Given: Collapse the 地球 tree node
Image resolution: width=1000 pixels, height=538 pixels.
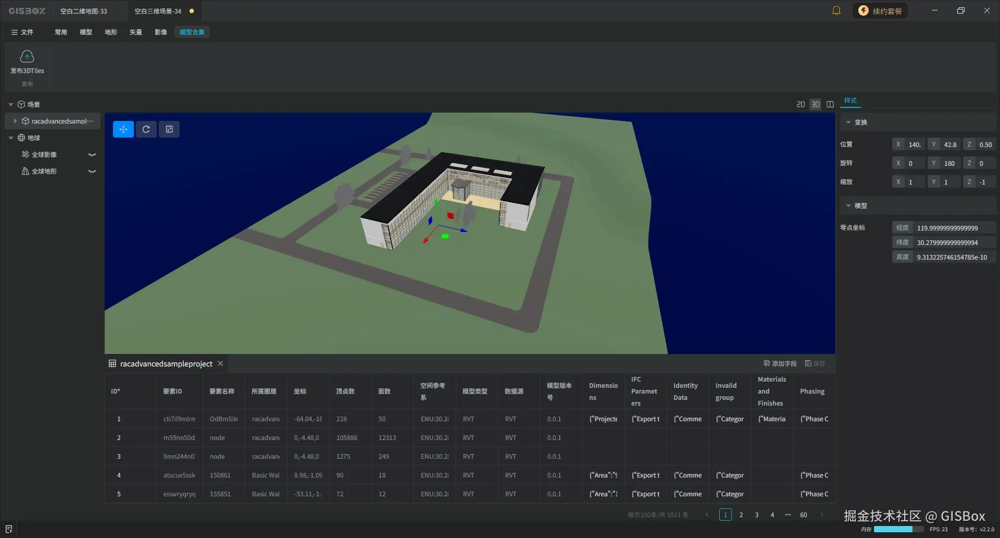Looking at the screenshot, I should (11, 138).
